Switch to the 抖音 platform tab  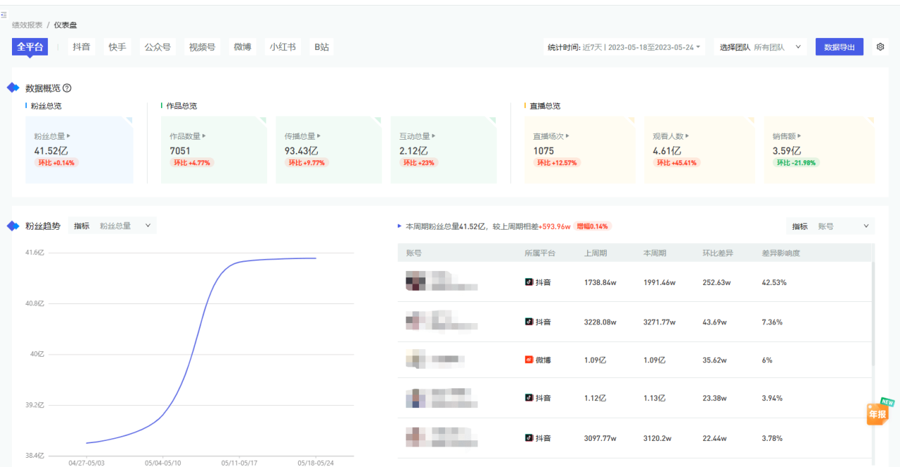coord(81,47)
